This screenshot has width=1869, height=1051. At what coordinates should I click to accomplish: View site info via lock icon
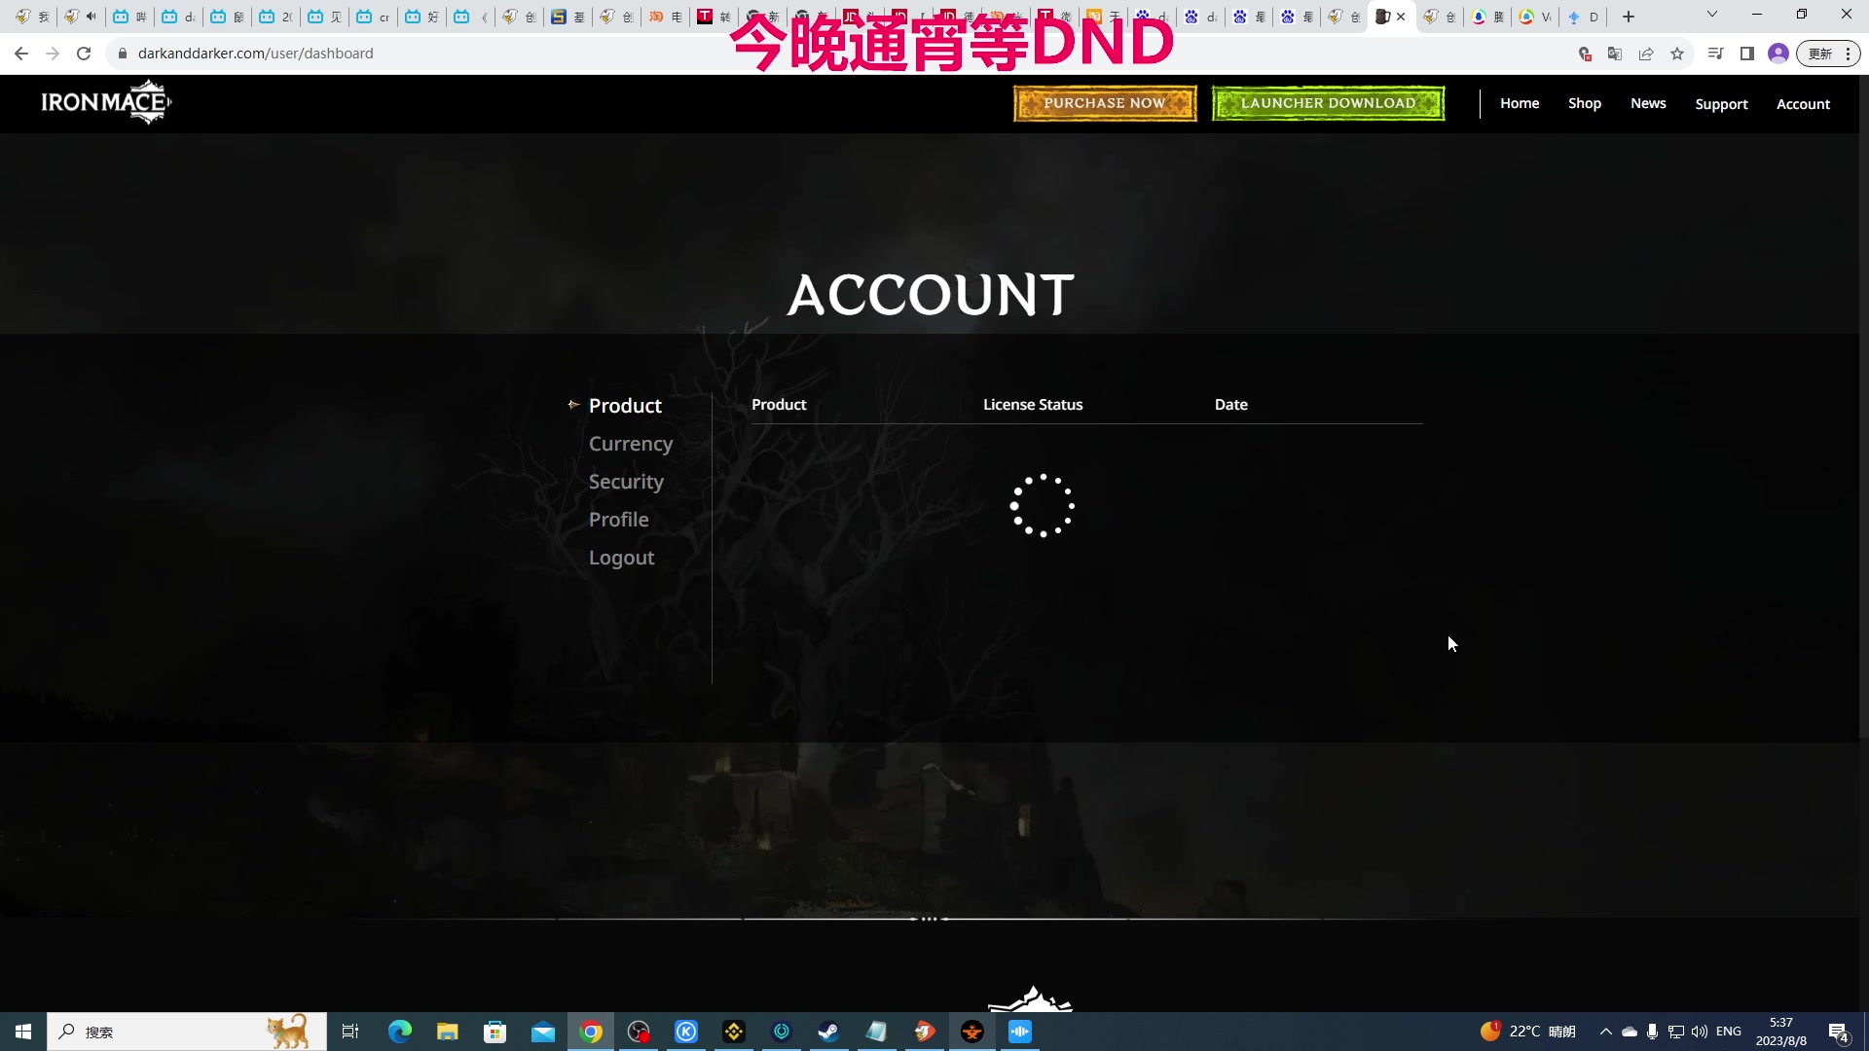[x=123, y=54]
